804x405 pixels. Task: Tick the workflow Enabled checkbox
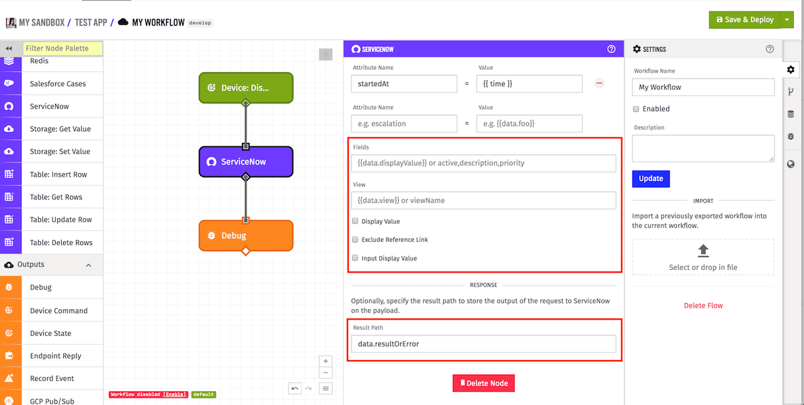click(x=636, y=109)
